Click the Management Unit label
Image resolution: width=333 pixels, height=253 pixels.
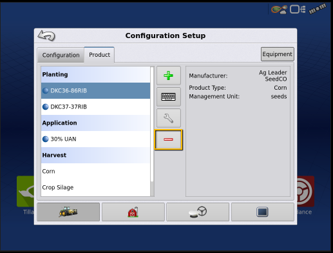214,96
